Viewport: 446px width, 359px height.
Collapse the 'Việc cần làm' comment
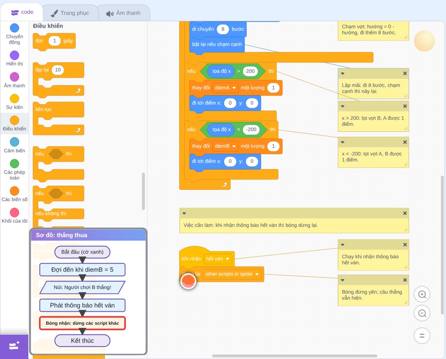pos(184,213)
